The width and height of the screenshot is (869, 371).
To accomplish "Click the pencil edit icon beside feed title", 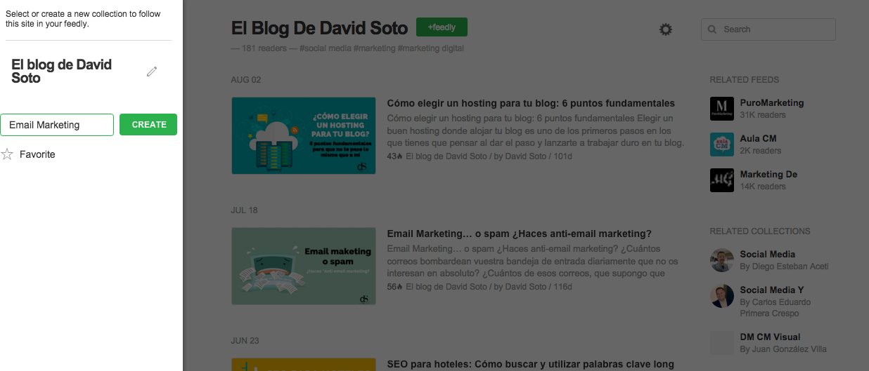I will point(152,72).
